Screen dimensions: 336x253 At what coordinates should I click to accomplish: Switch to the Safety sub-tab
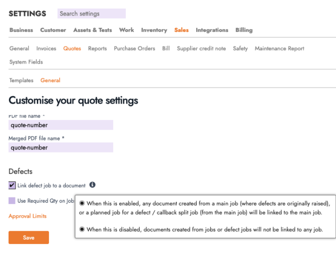pyautogui.click(x=240, y=49)
